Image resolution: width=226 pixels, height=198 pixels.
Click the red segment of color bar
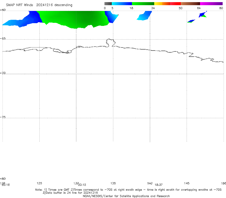175,4
